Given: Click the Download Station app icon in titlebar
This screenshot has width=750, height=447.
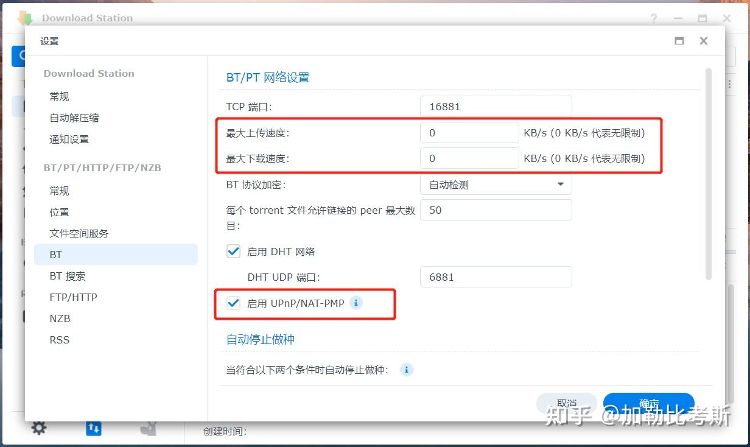Looking at the screenshot, I should (x=24, y=18).
